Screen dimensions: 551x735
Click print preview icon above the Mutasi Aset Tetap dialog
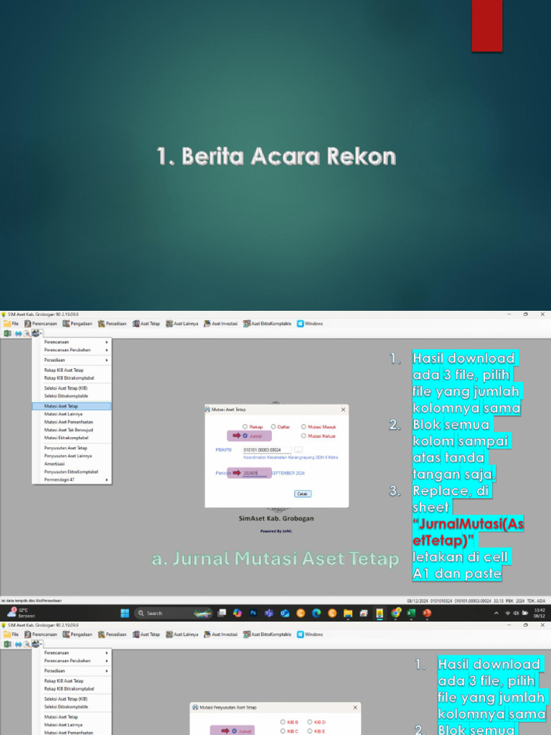point(27,333)
